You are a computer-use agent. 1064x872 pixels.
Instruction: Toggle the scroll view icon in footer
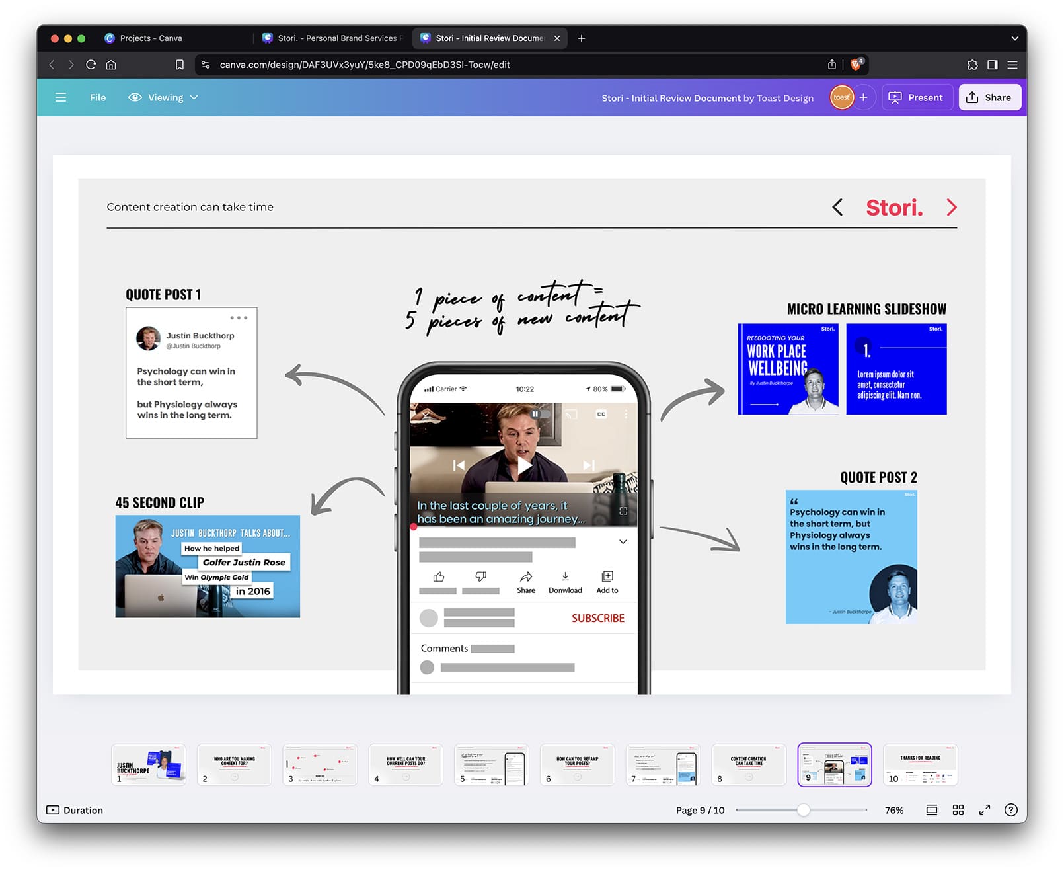931,810
